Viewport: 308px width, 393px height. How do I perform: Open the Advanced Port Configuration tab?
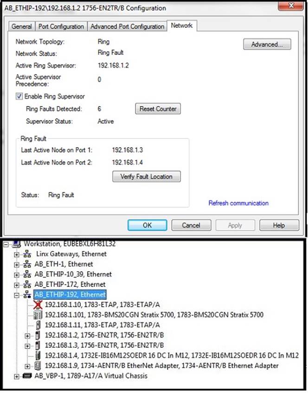[x=127, y=26]
